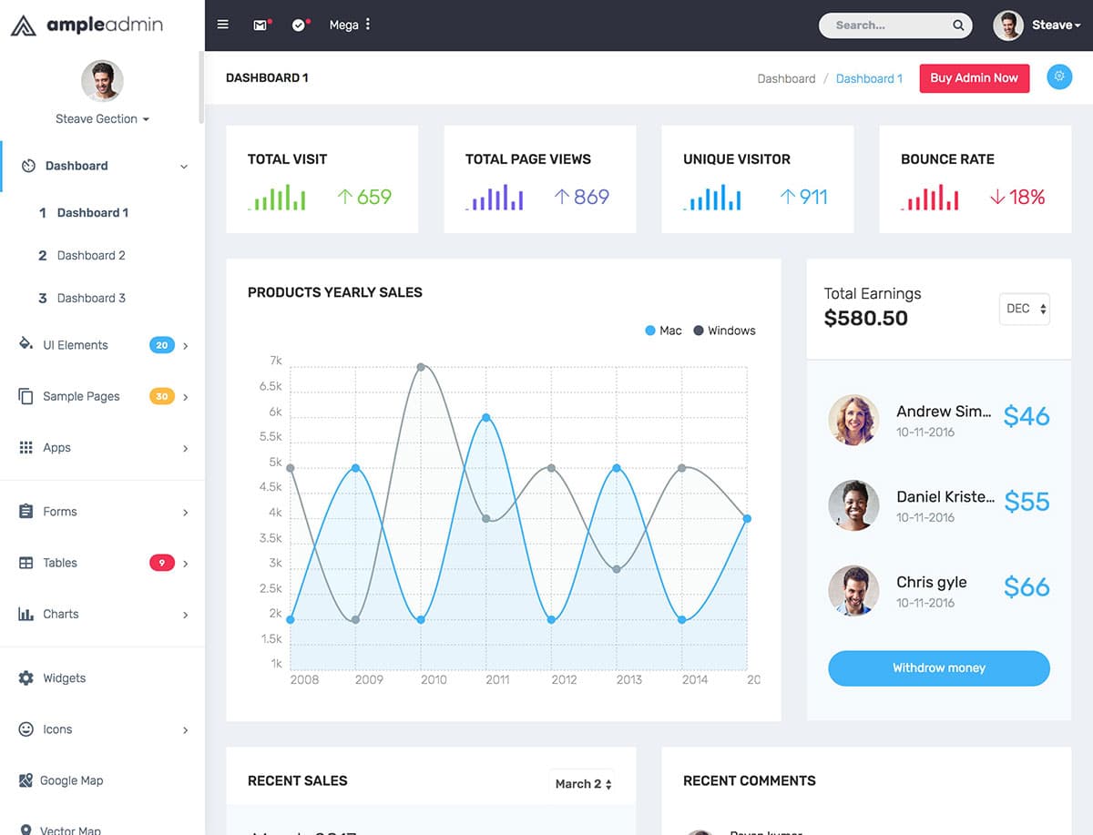Expand the Steave Gection profile dropdown

coord(102,119)
